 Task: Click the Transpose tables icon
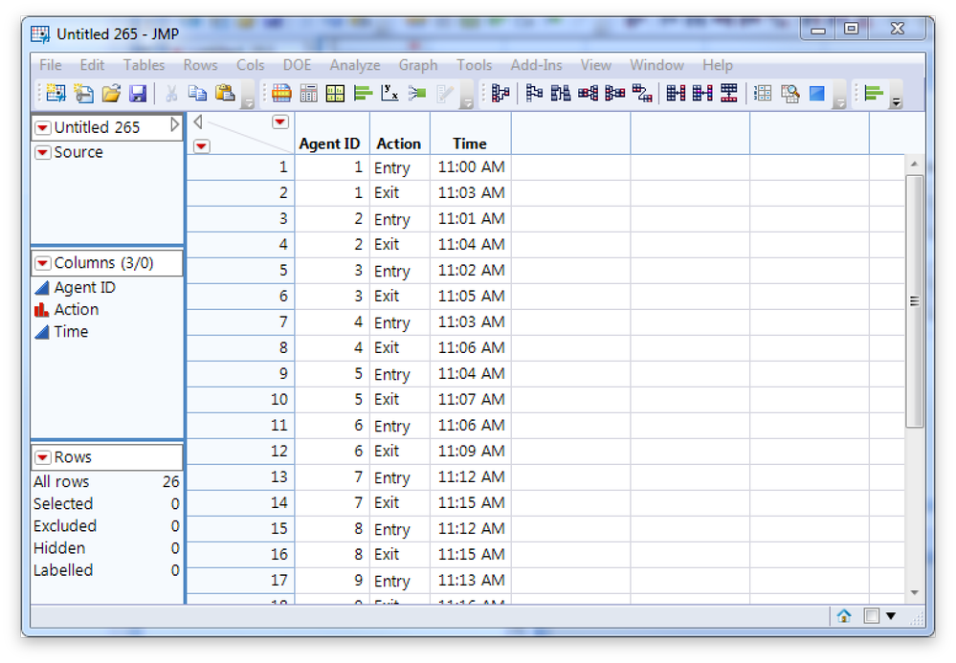tap(642, 93)
